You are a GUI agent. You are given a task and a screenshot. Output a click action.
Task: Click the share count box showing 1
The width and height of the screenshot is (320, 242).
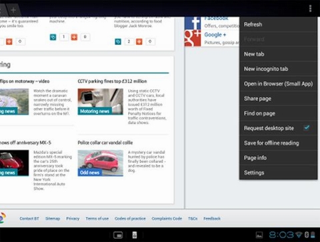pyautogui.click(x=63, y=37)
